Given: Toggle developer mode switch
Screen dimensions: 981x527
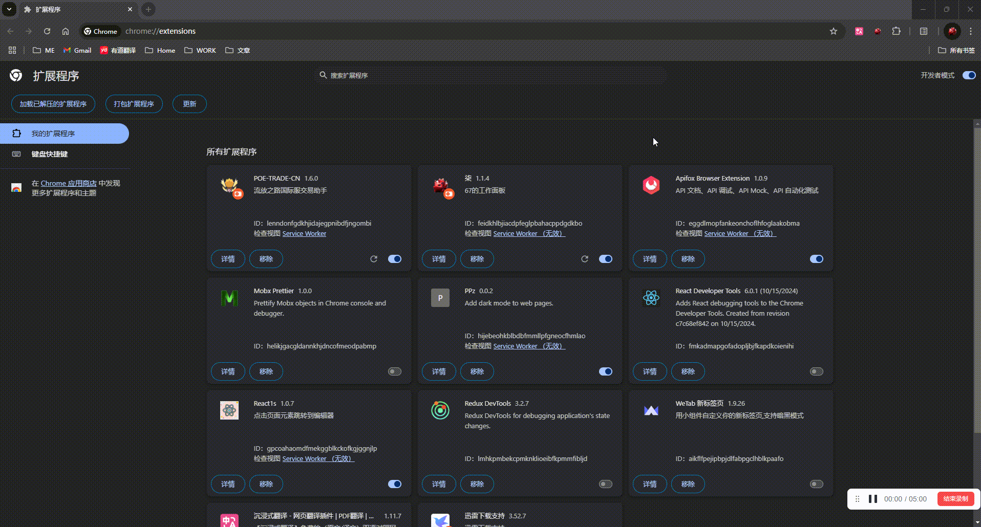Looking at the screenshot, I should click(969, 75).
